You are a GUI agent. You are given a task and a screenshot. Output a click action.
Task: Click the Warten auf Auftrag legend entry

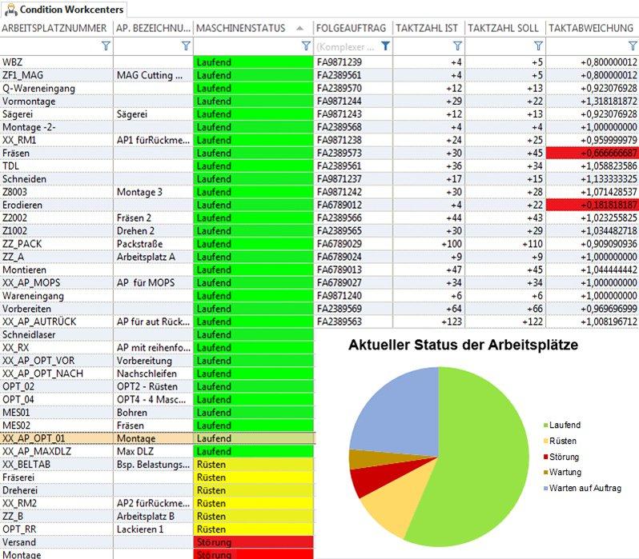point(582,488)
